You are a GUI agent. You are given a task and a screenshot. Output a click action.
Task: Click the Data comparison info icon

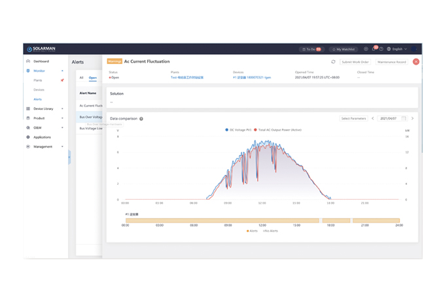pos(141,119)
